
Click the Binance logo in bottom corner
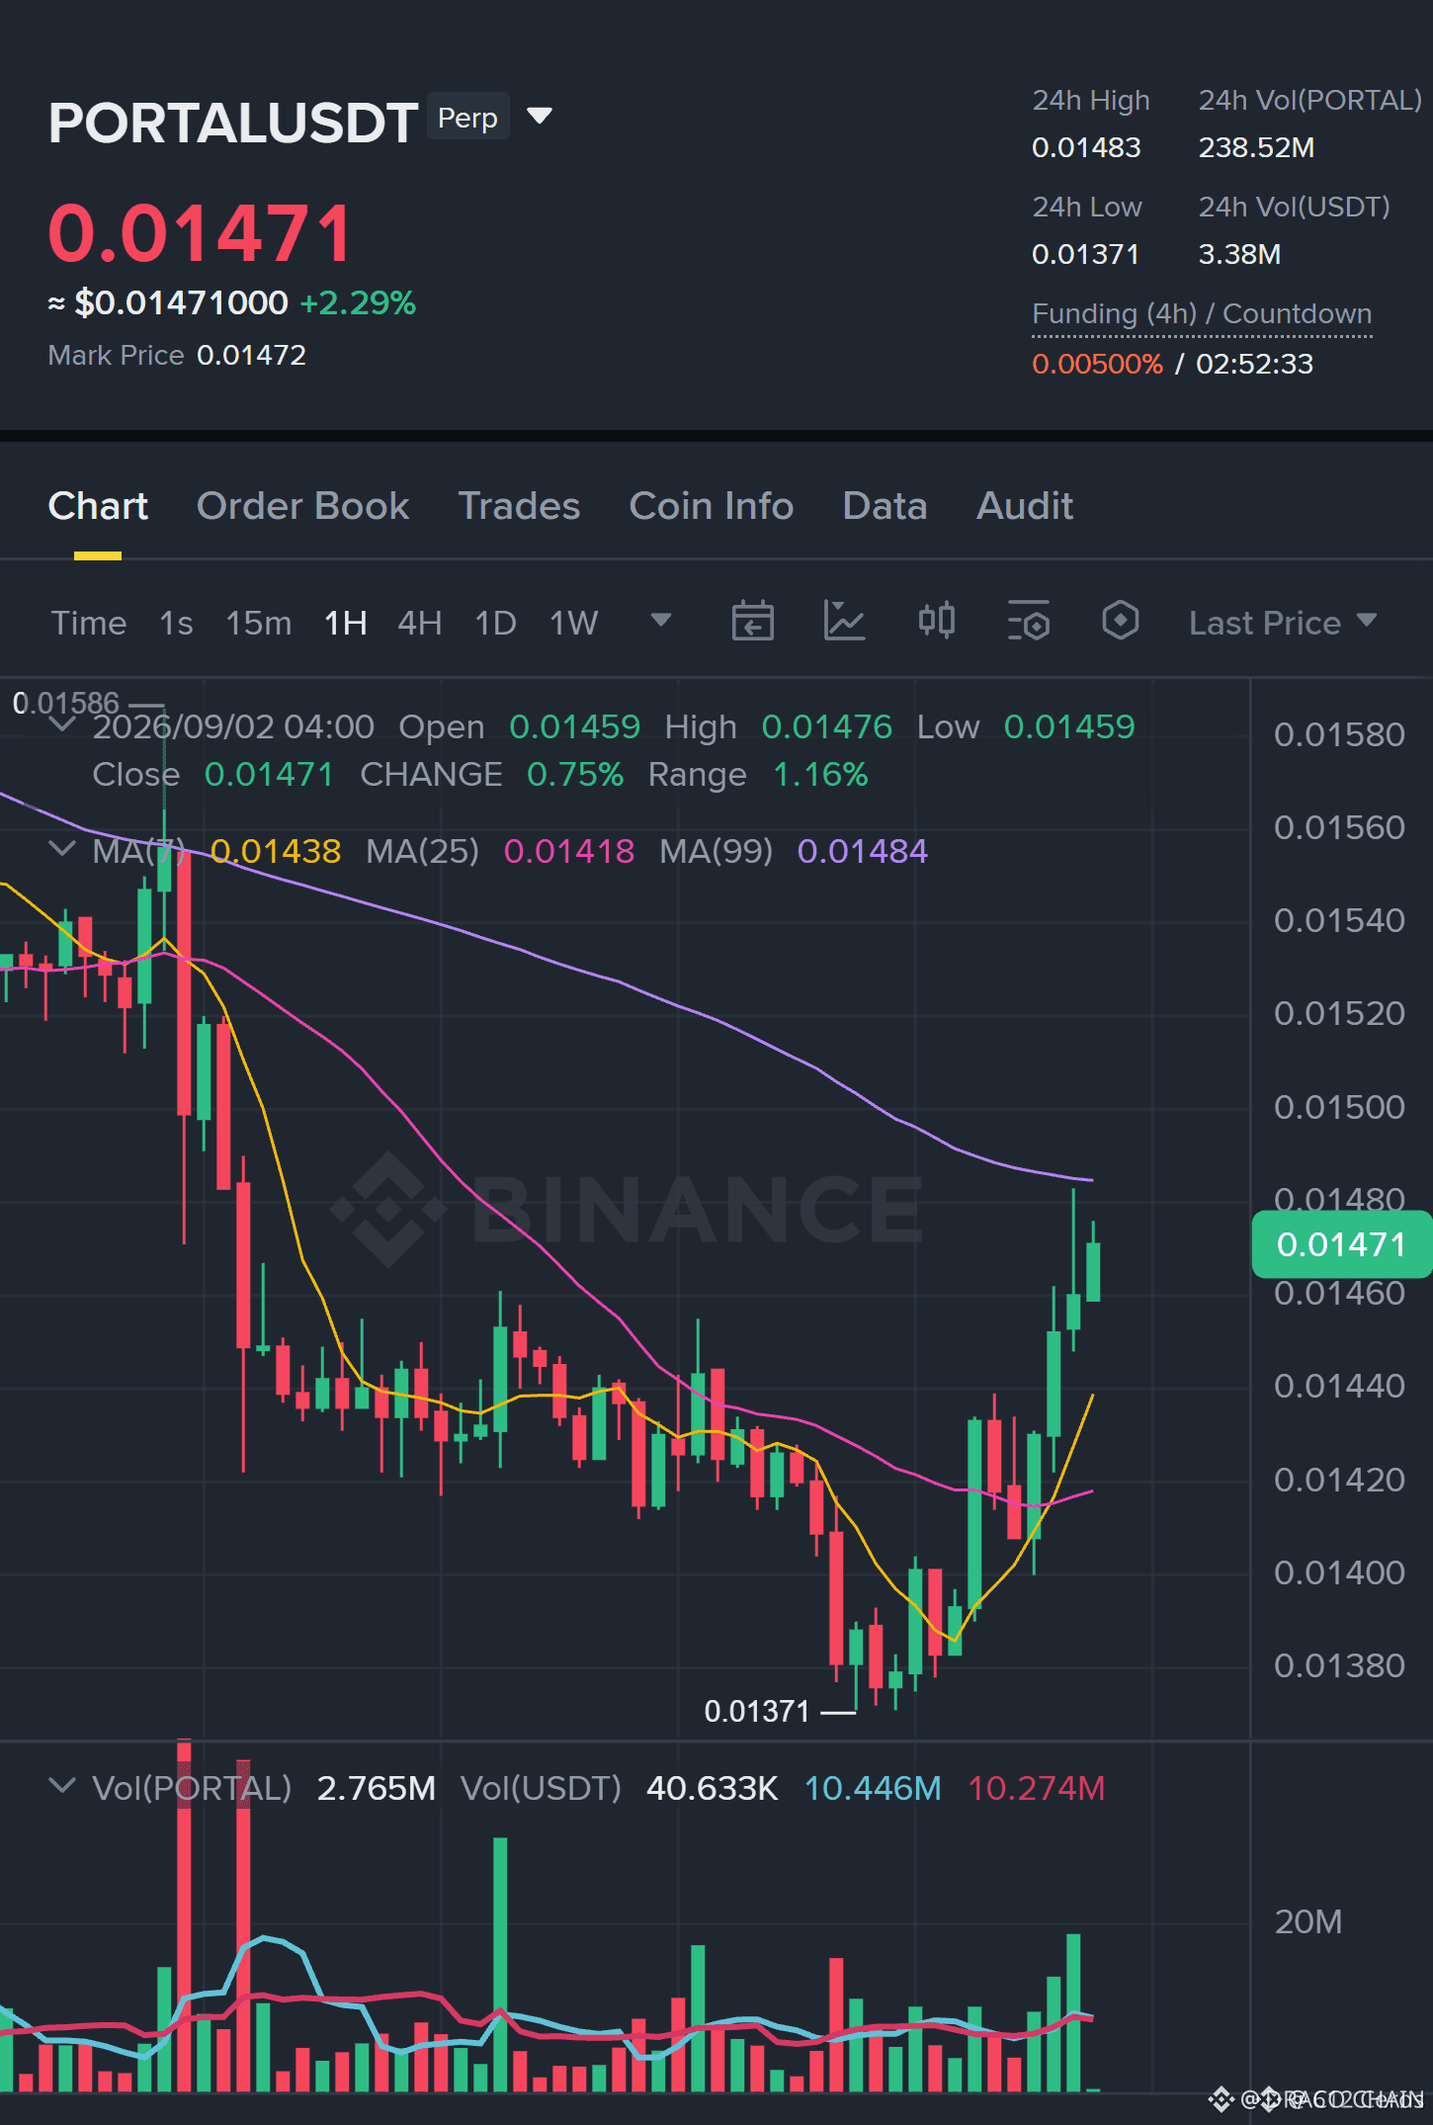click(1222, 2098)
